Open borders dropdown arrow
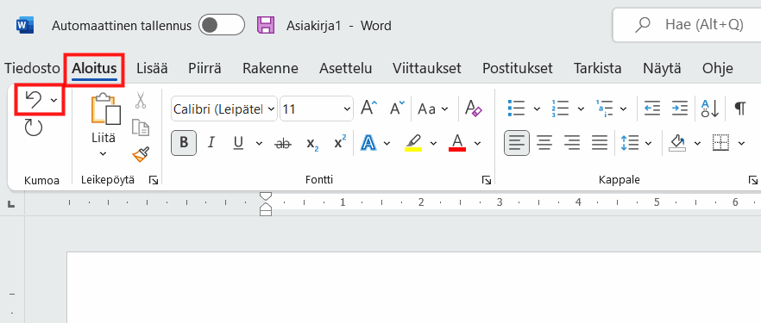Image resolution: width=761 pixels, height=323 pixels. pyautogui.click(x=742, y=143)
